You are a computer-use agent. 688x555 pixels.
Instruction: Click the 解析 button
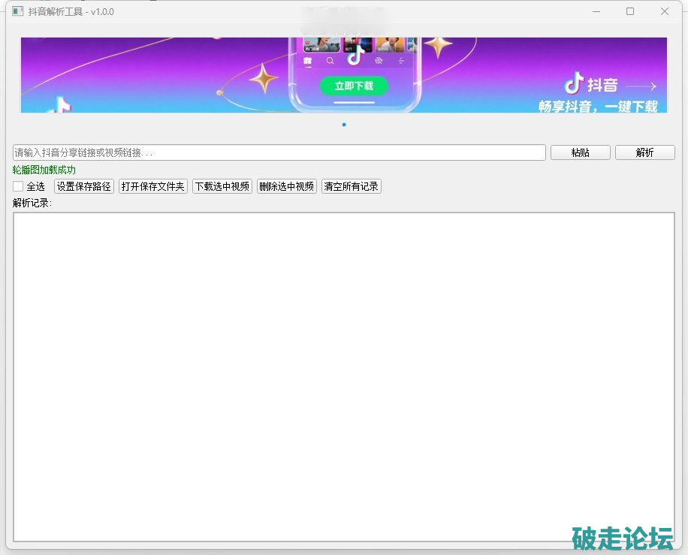tap(644, 152)
